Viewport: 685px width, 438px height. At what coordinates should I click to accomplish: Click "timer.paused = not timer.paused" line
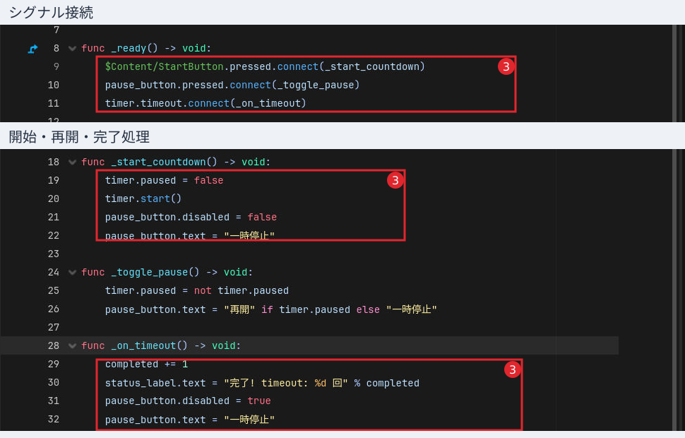(197, 290)
